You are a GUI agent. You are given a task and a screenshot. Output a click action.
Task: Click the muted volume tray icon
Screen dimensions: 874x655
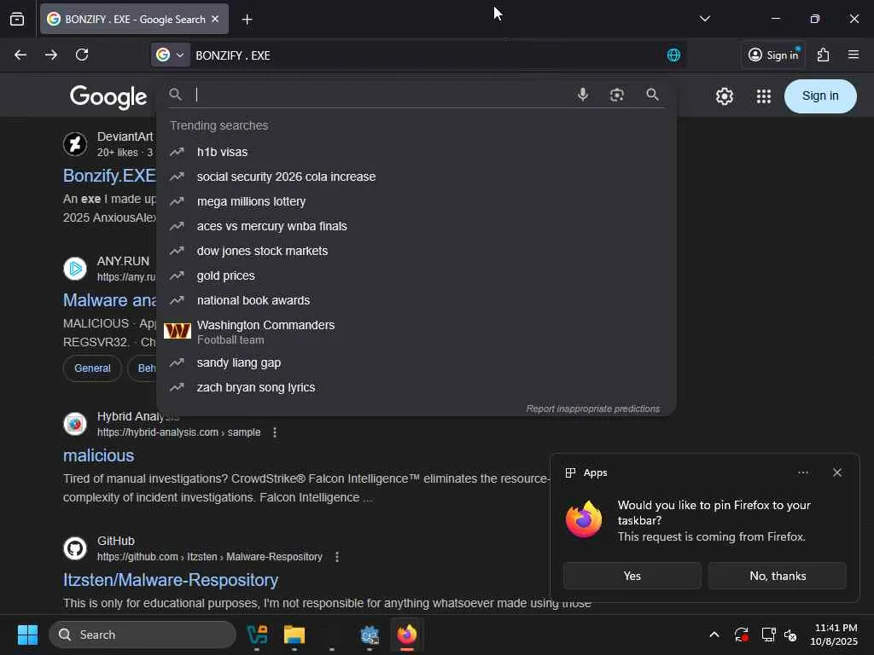(x=790, y=635)
